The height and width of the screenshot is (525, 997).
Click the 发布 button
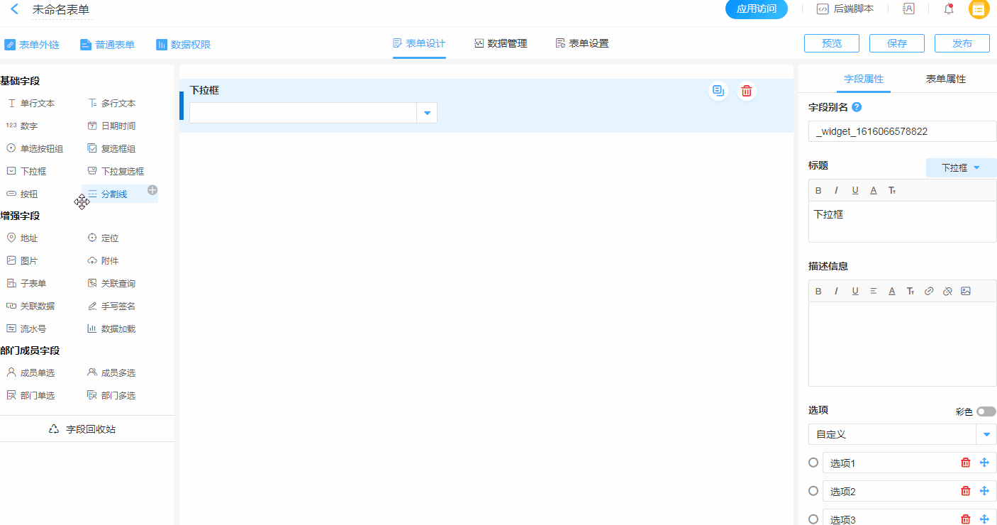(962, 43)
